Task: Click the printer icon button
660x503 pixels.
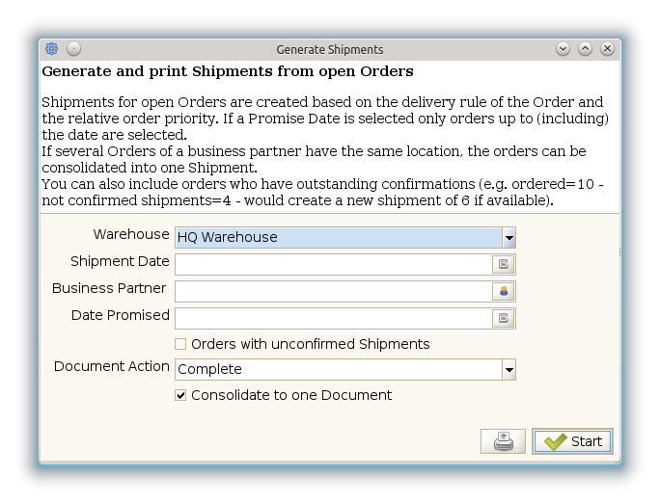Action: point(503,441)
